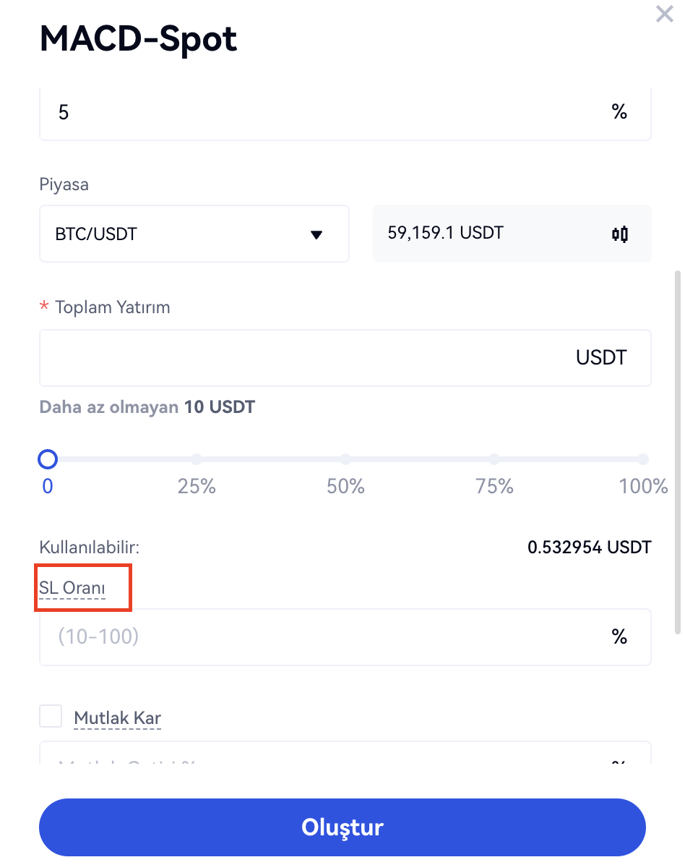The image size is (685, 865).
Task: Close the MACD-Spot dialog
Action: [x=664, y=14]
